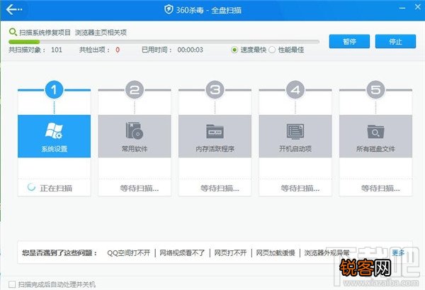Go back using the arrow icon
This screenshot has height=290, width=425.
[14, 9]
